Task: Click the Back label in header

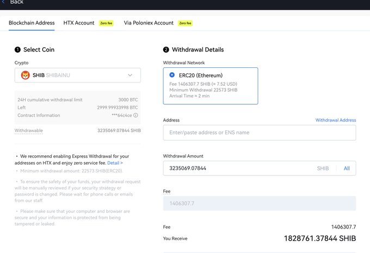Action: point(17,2)
